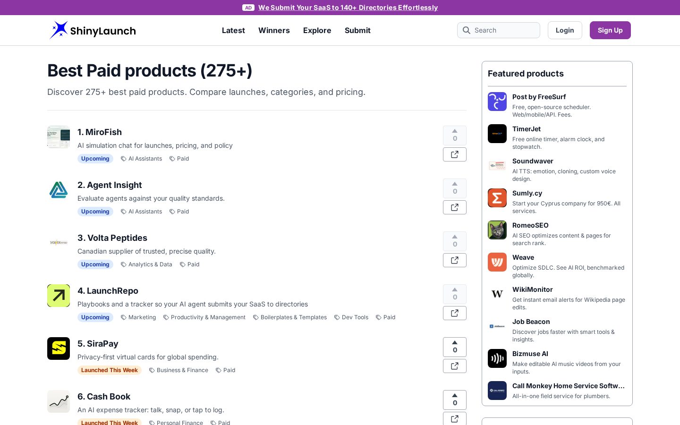Open Soundwaver featured title
The width and height of the screenshot is (680, 425).
coord(533,161)
